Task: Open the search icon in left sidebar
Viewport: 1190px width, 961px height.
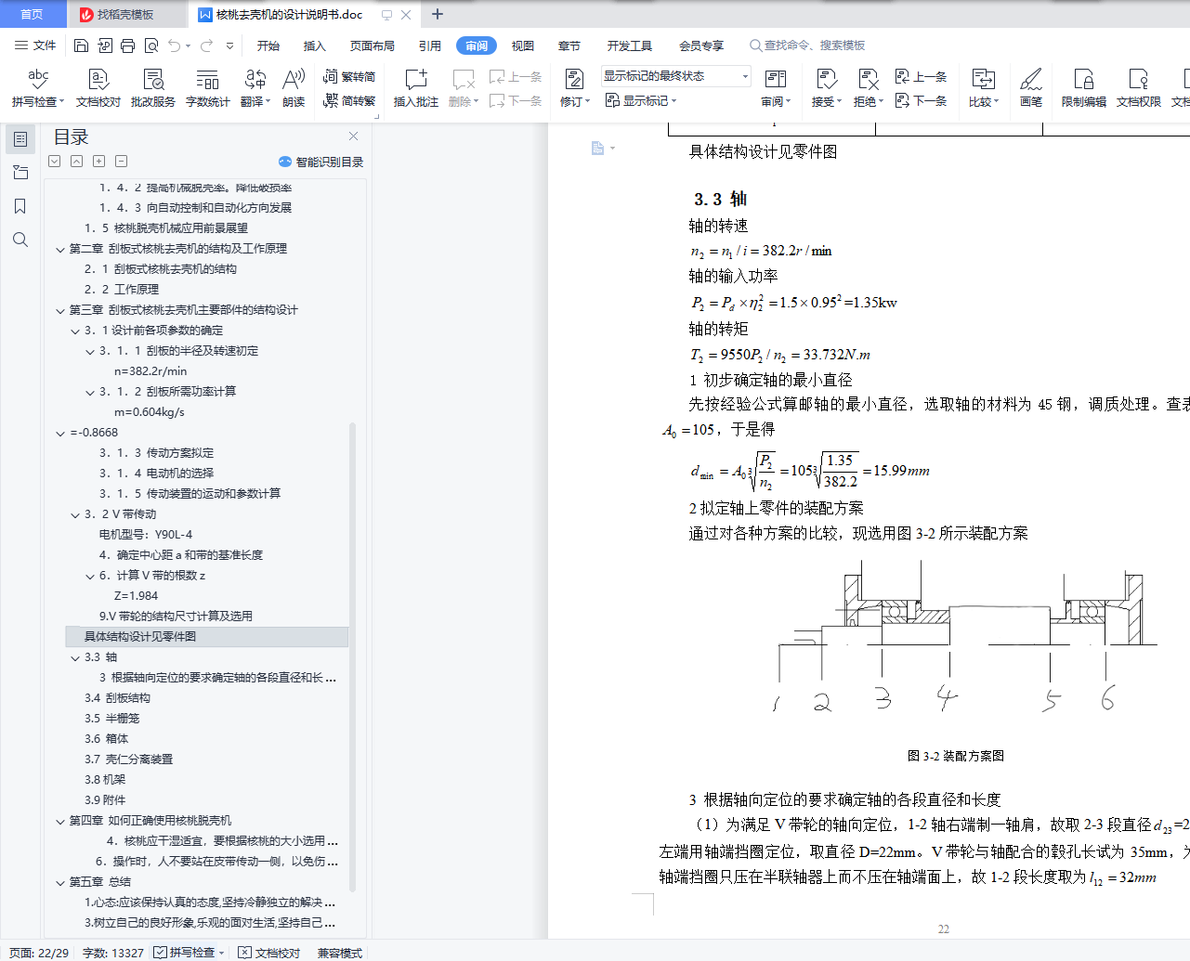Action: 20,240
